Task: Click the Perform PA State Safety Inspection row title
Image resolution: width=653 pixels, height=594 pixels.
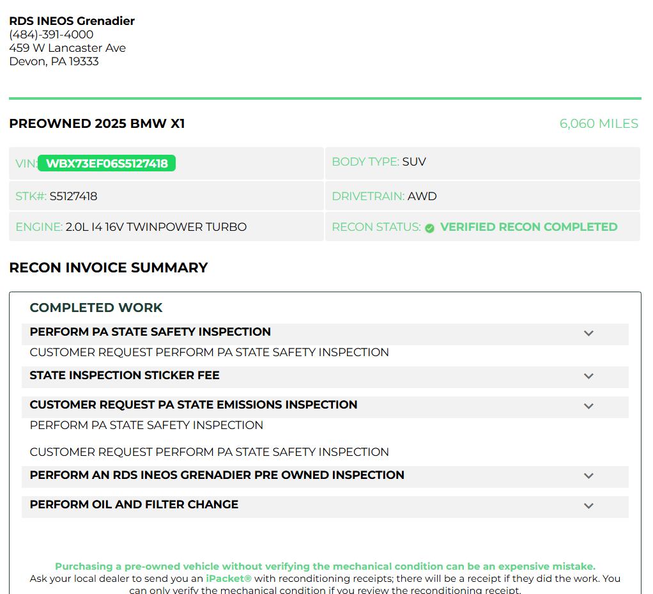Action: tap(150, 332)
